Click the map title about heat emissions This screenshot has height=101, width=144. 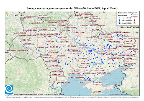click(x=72, y=9)
